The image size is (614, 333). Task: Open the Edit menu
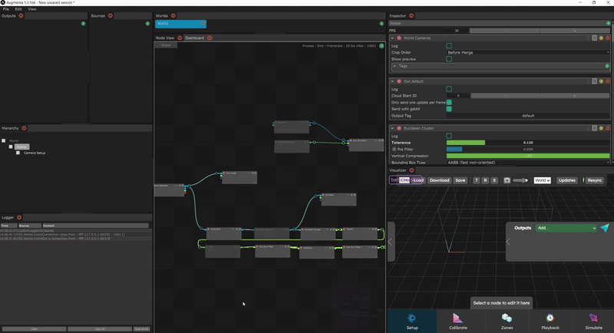18,9
